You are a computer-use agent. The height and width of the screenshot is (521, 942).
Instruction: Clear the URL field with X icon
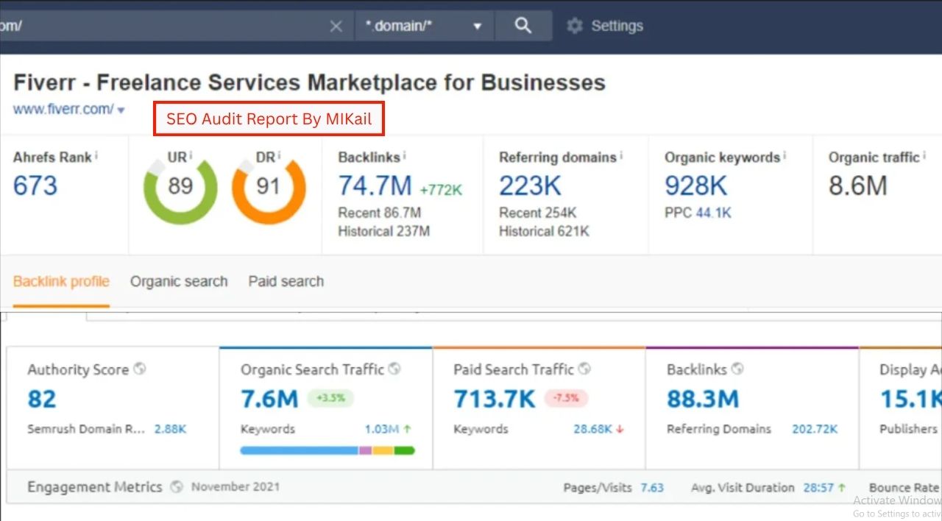point(336,26)
